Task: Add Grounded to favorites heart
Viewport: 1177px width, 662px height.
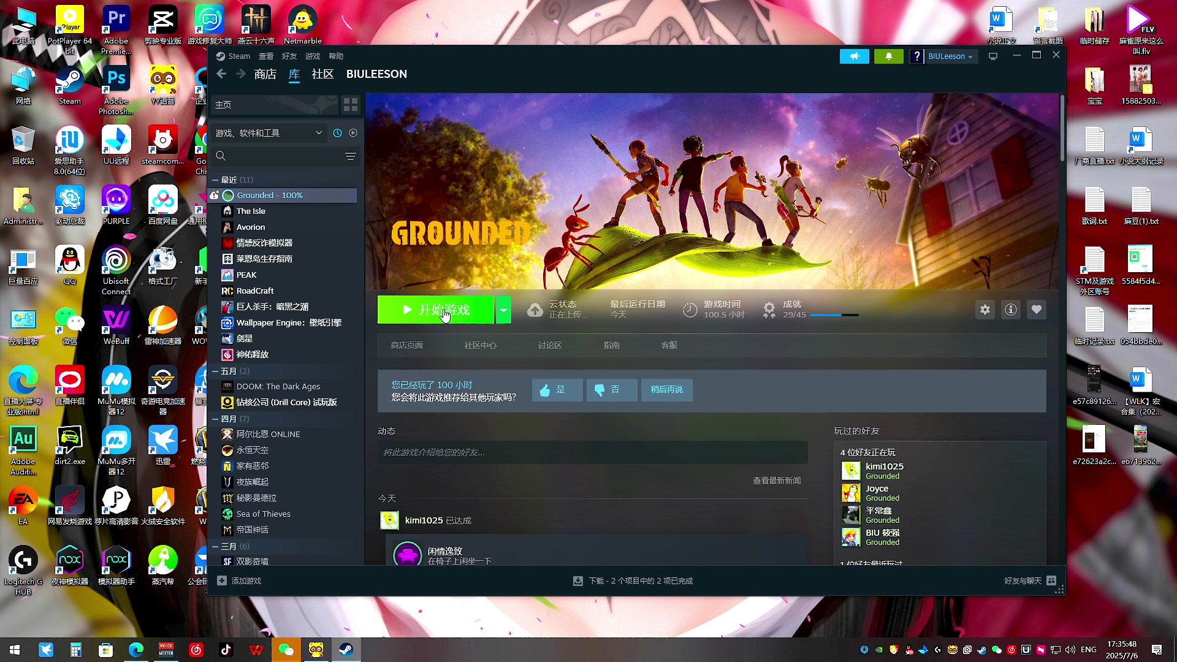Action: click(x=1037, y=310)
